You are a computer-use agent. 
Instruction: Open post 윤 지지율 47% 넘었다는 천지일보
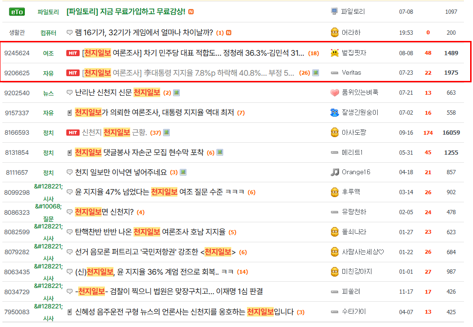point(160,192)
